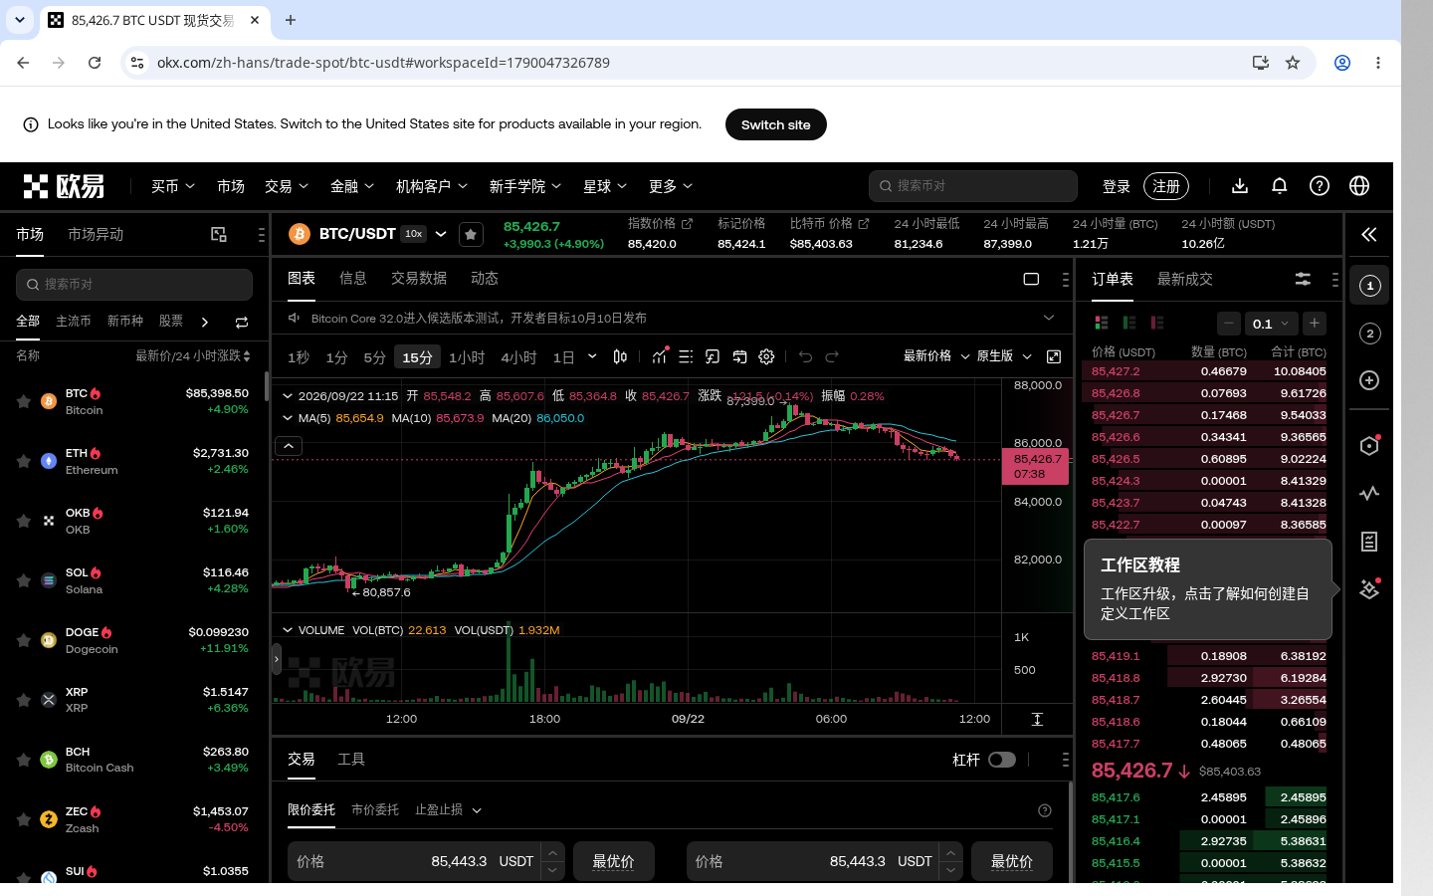Decrease order book precision with minus
The image size is (1433, 896).
tap(1229, 324)
